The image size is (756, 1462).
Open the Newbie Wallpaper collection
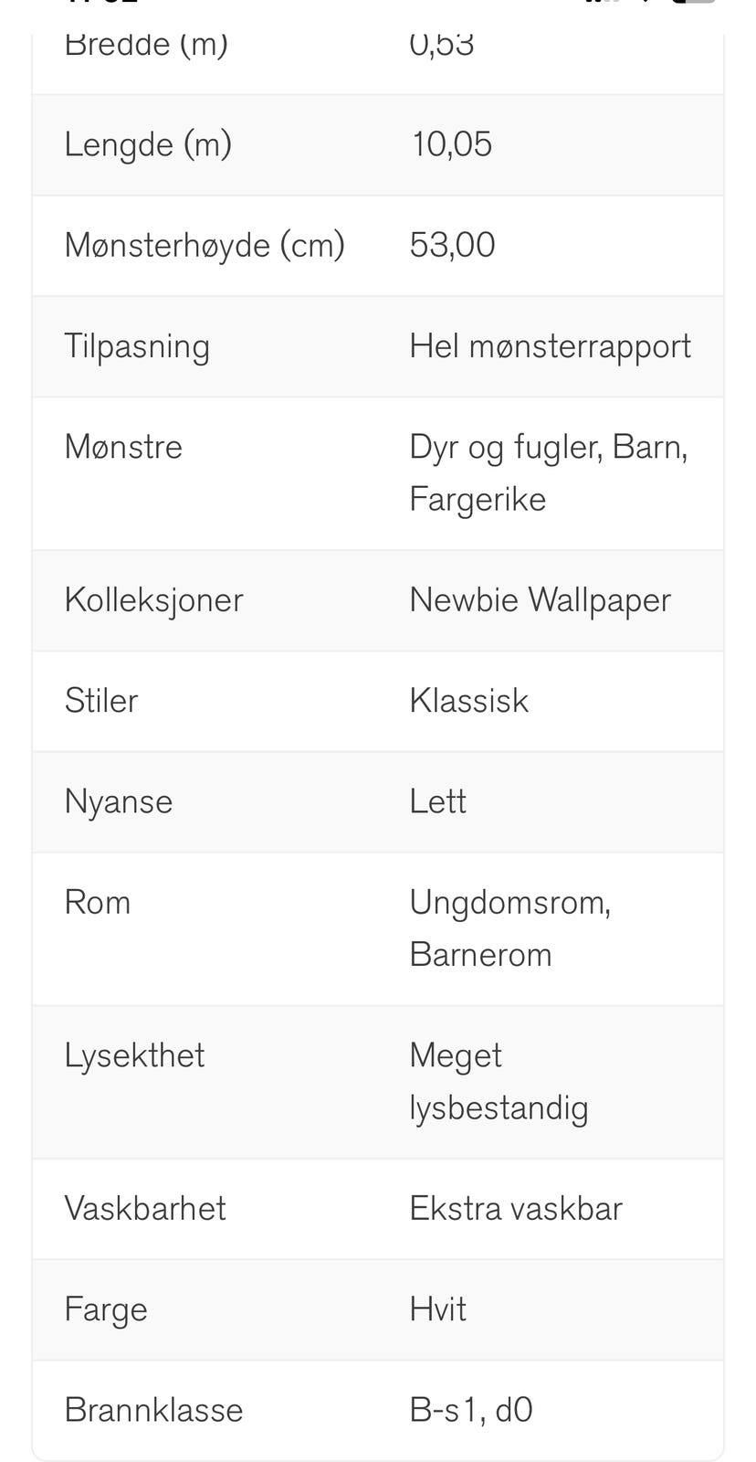[x=540, y=600]
